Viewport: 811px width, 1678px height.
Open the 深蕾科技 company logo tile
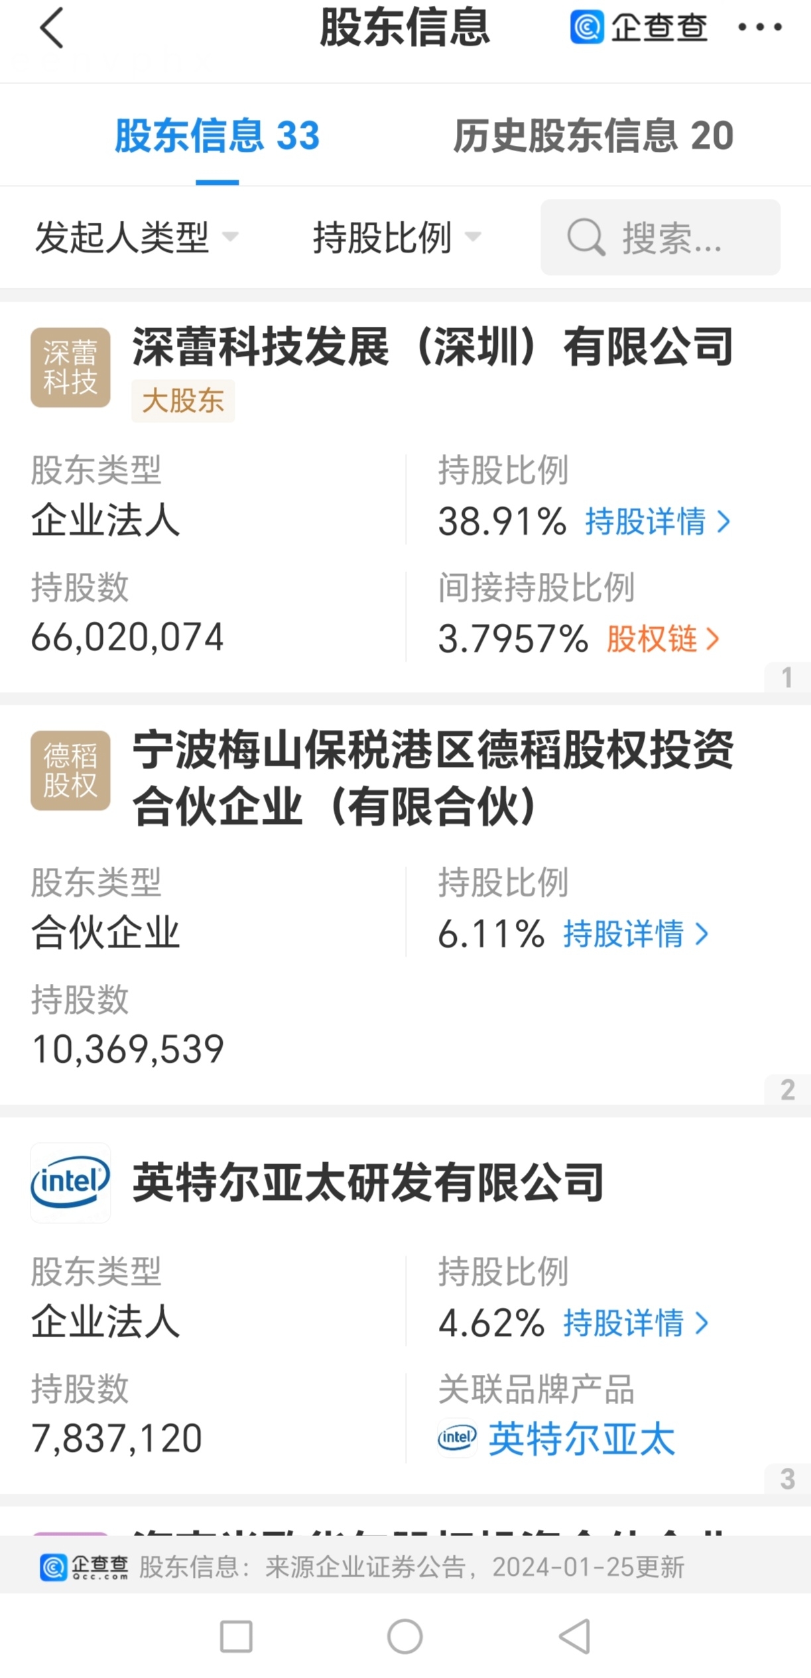[x=70, y=367]
